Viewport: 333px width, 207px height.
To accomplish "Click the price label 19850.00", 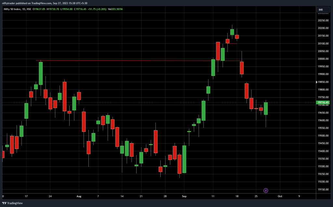I will click(323, 82).
